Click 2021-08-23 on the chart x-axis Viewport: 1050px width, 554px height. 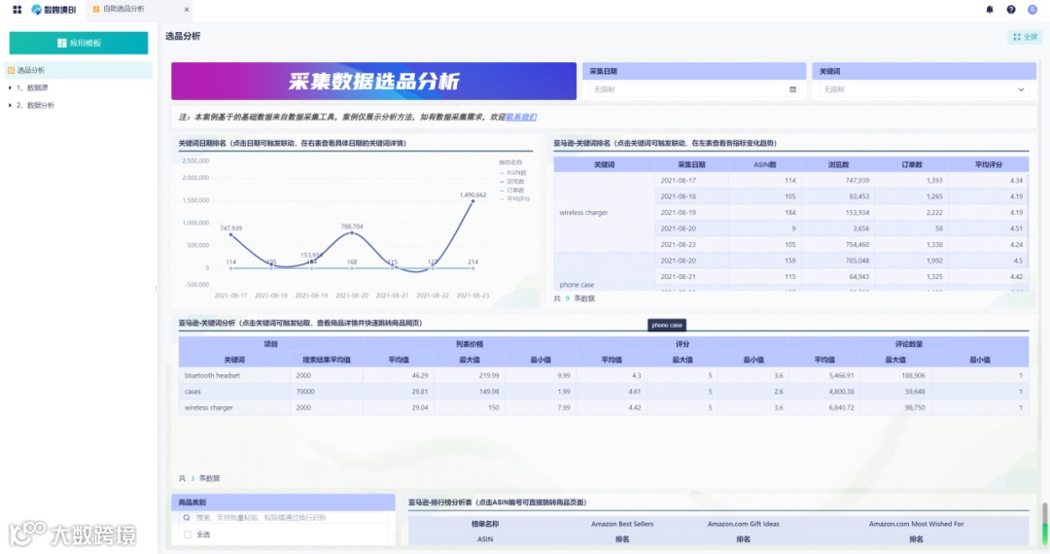[x=472, y=295]
